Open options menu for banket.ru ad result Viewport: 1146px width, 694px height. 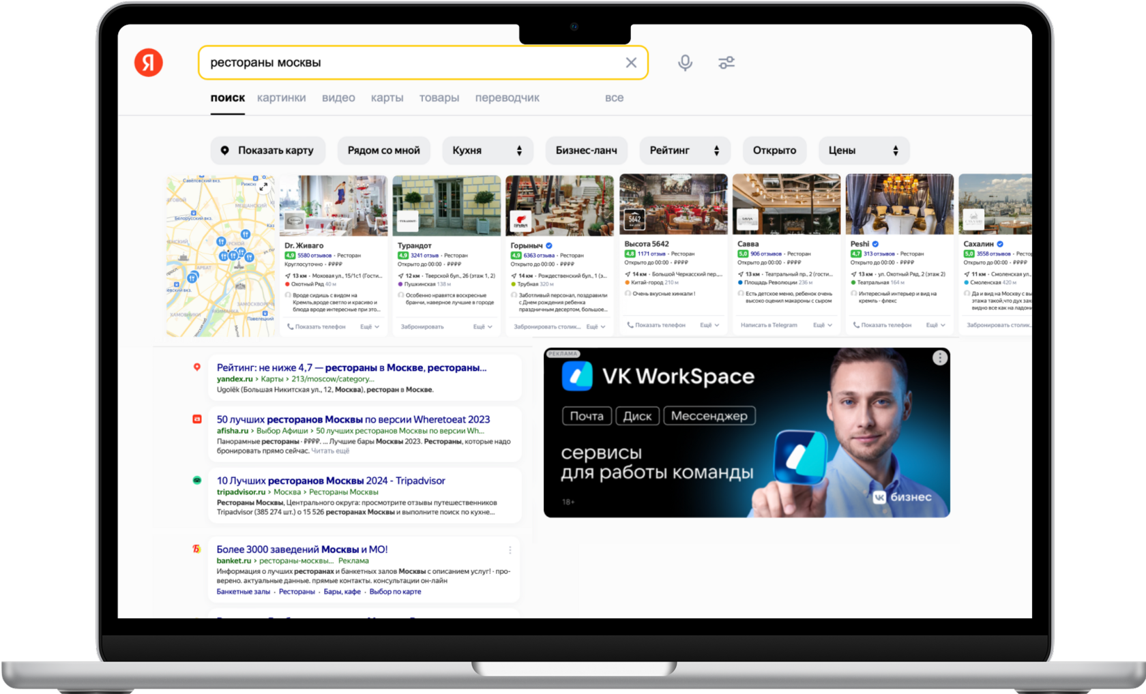[x=510, y=550]
